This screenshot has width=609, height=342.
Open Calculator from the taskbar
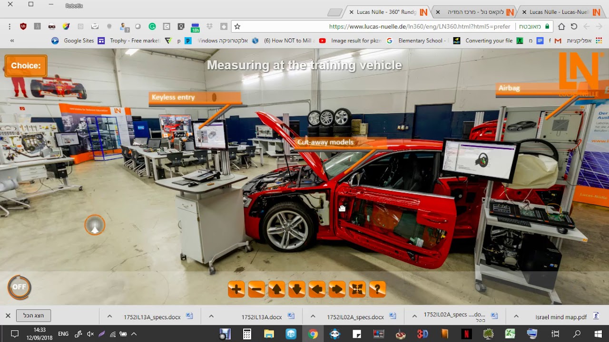click(x=247, y=334)
